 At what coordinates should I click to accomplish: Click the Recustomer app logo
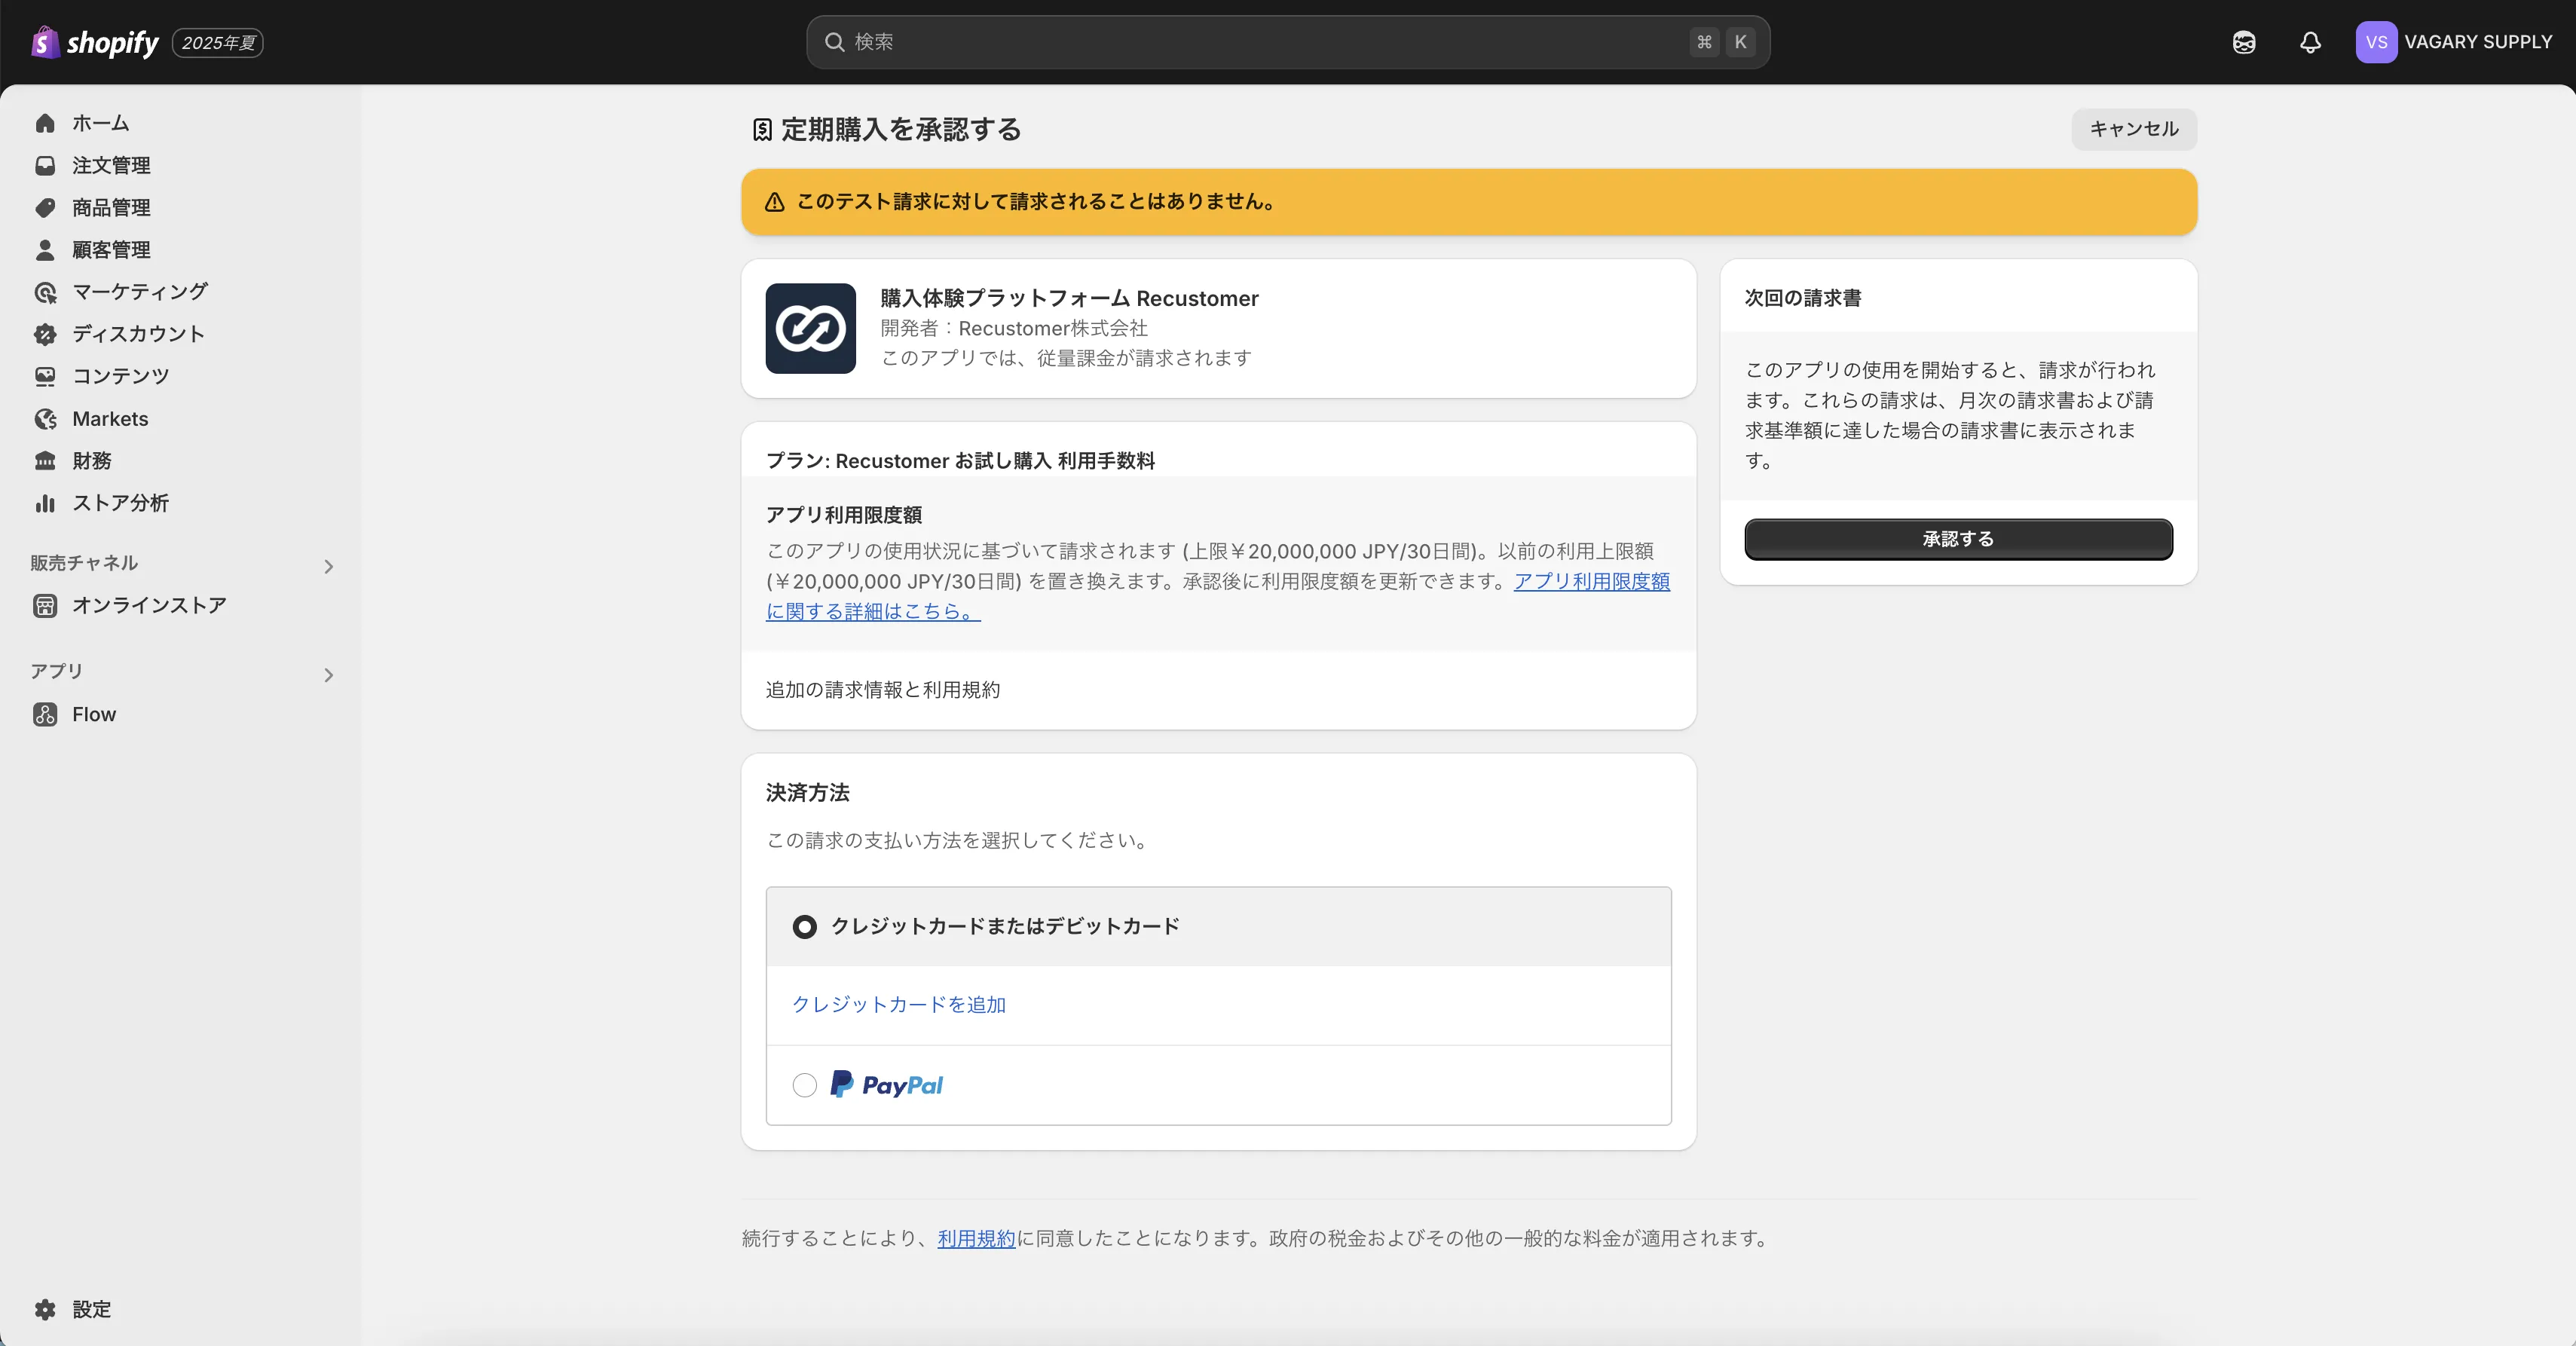click(810, 328)
